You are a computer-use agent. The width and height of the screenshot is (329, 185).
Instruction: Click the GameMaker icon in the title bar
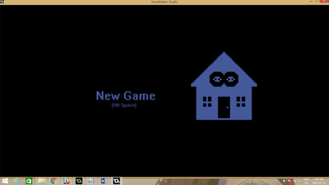tap(2, 2)
